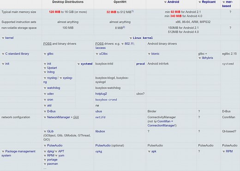Follow the NetworkManager link

click(x=59, y=117)
